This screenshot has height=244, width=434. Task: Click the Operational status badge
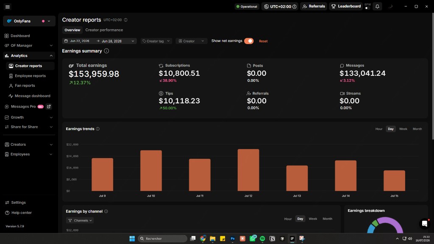pos(247,6)
